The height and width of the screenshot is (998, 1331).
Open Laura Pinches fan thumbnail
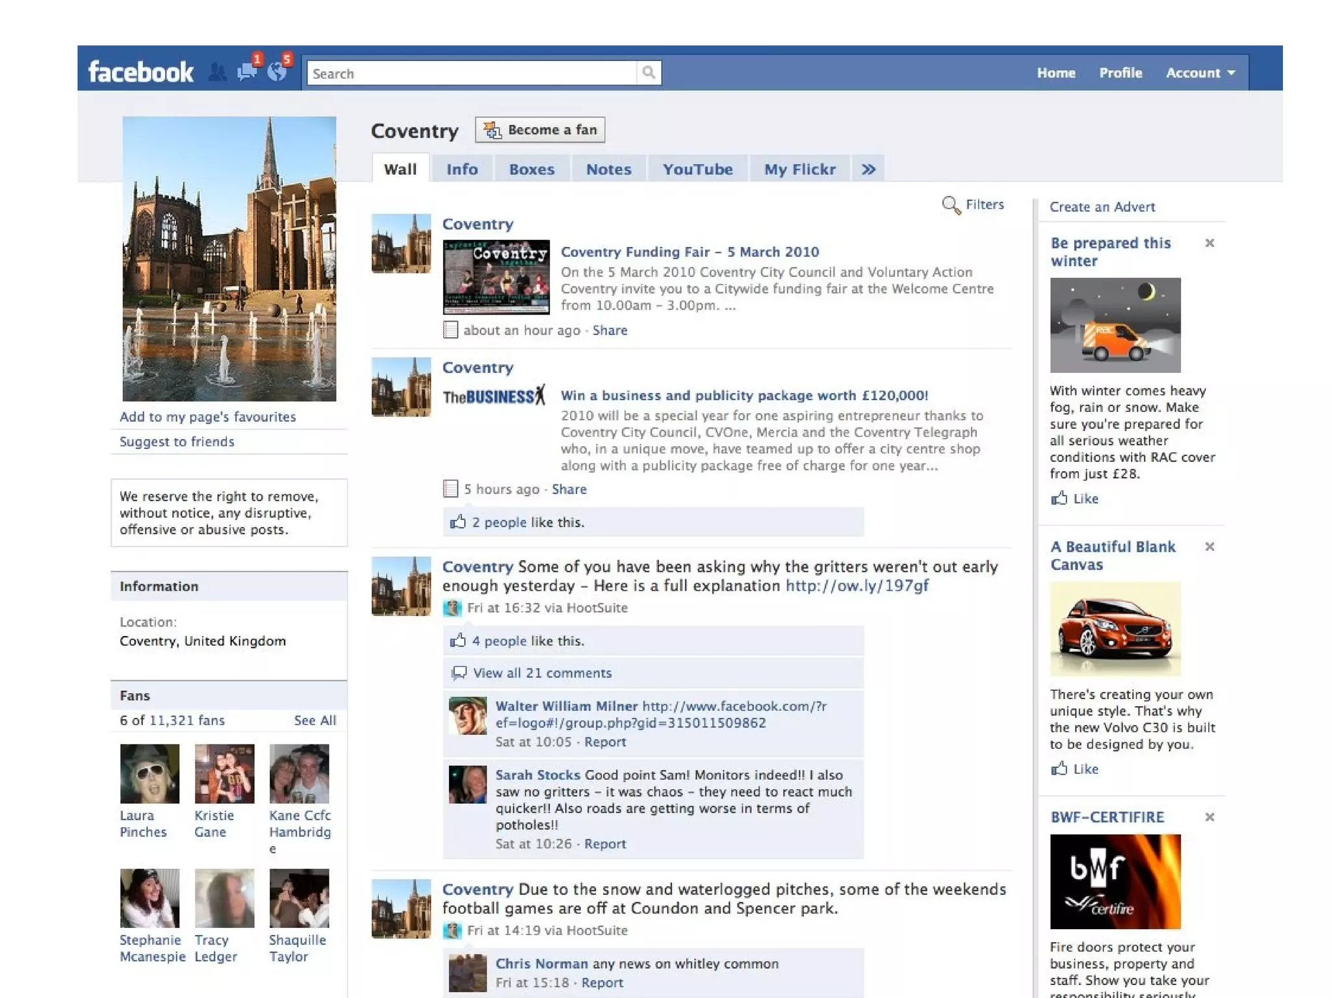149,773
